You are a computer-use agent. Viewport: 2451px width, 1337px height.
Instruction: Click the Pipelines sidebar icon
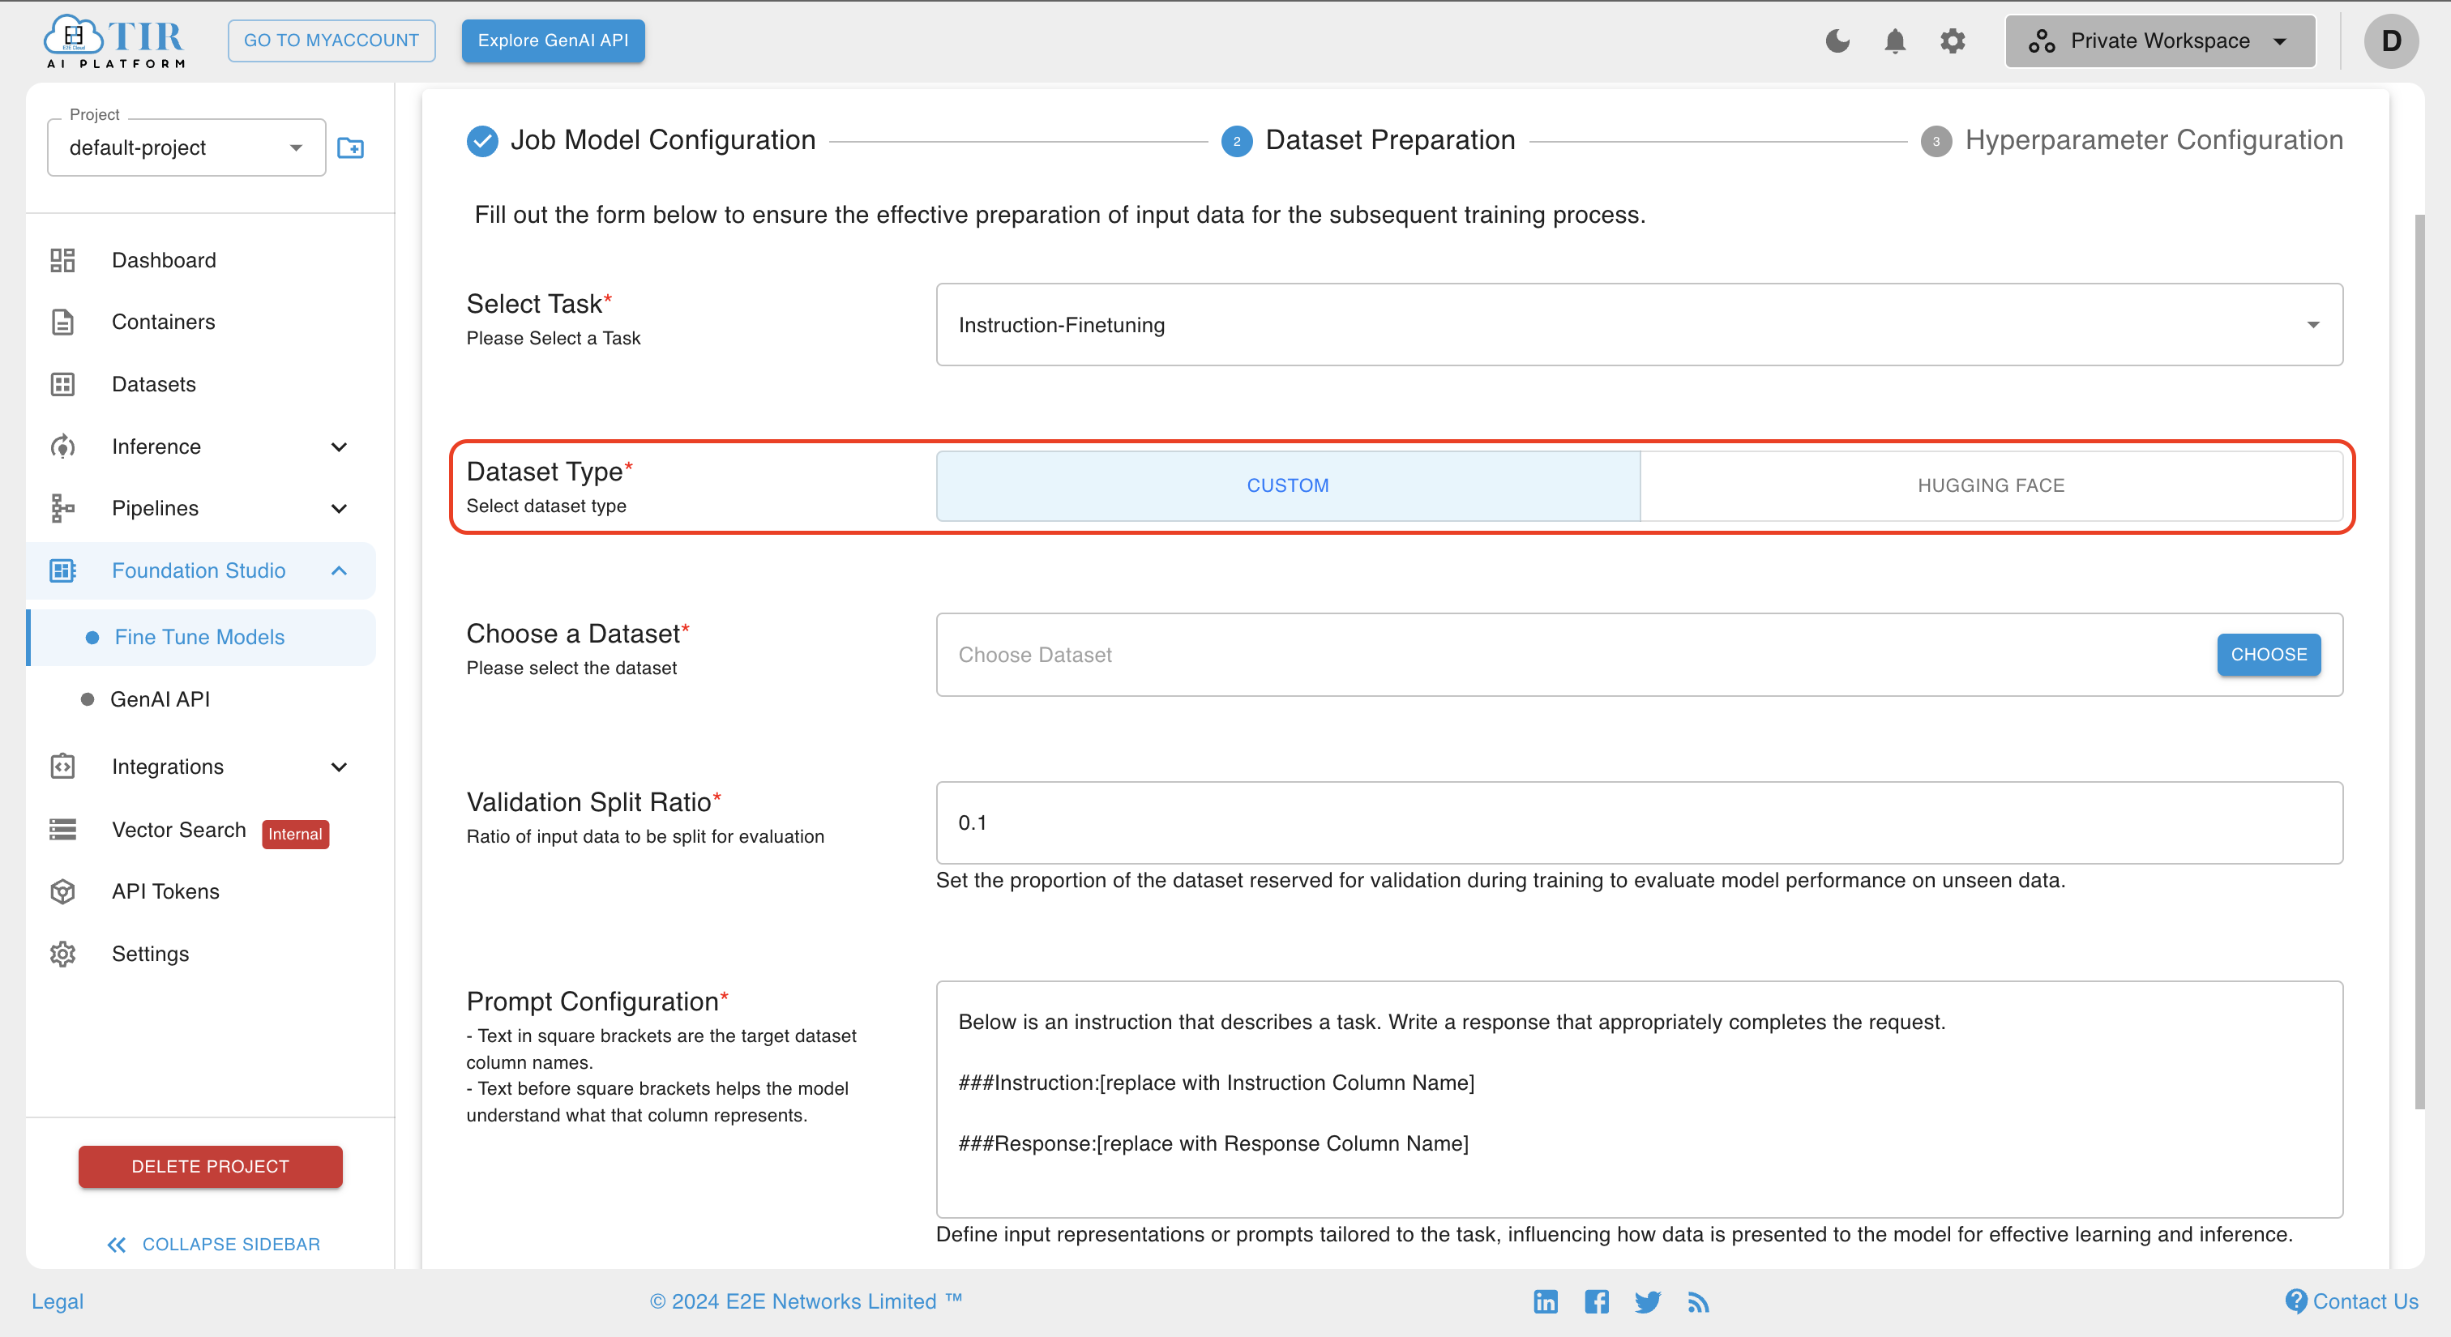[x=61, y=509]
